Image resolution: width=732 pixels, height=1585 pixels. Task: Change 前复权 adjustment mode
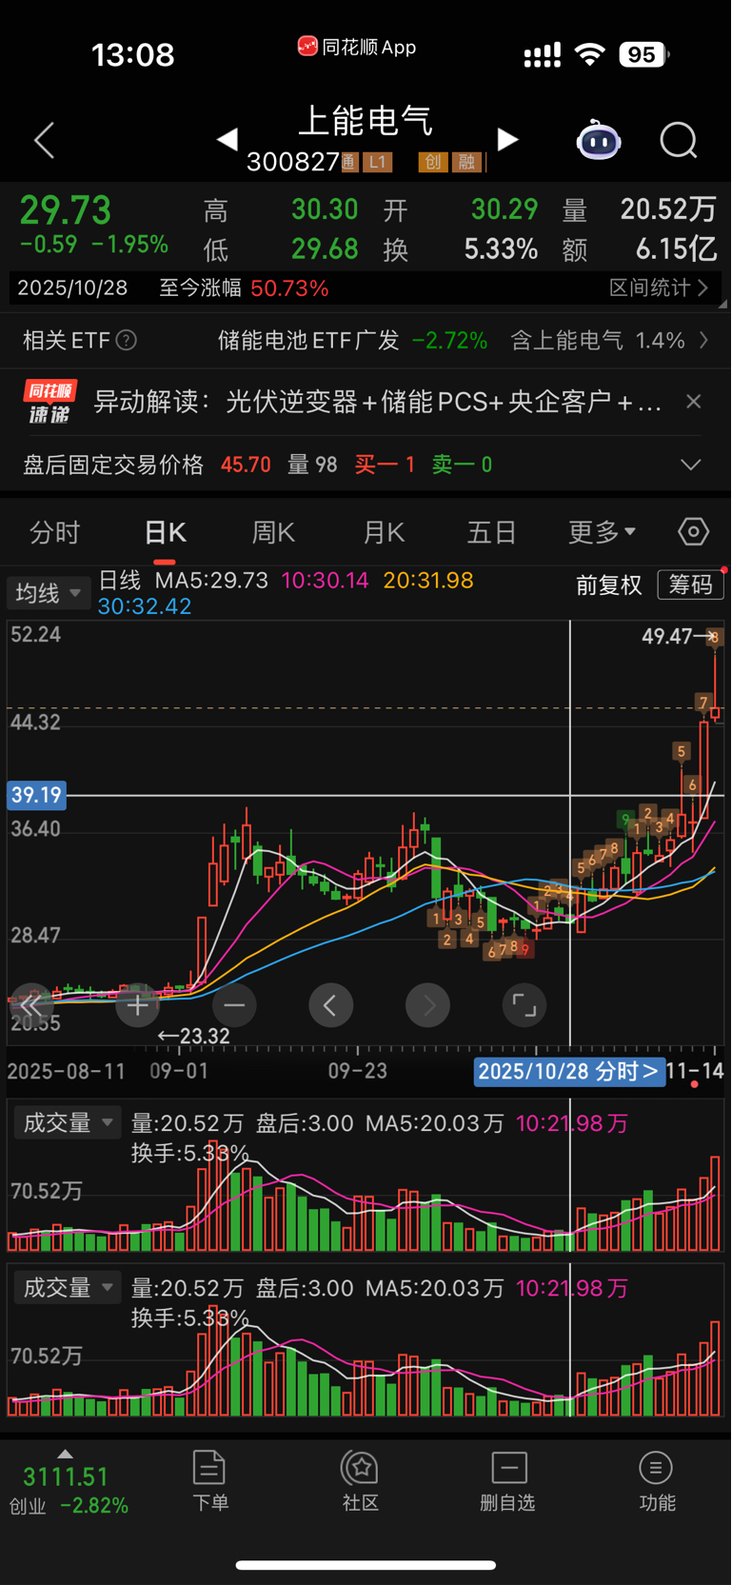click(x=609, y=584)
